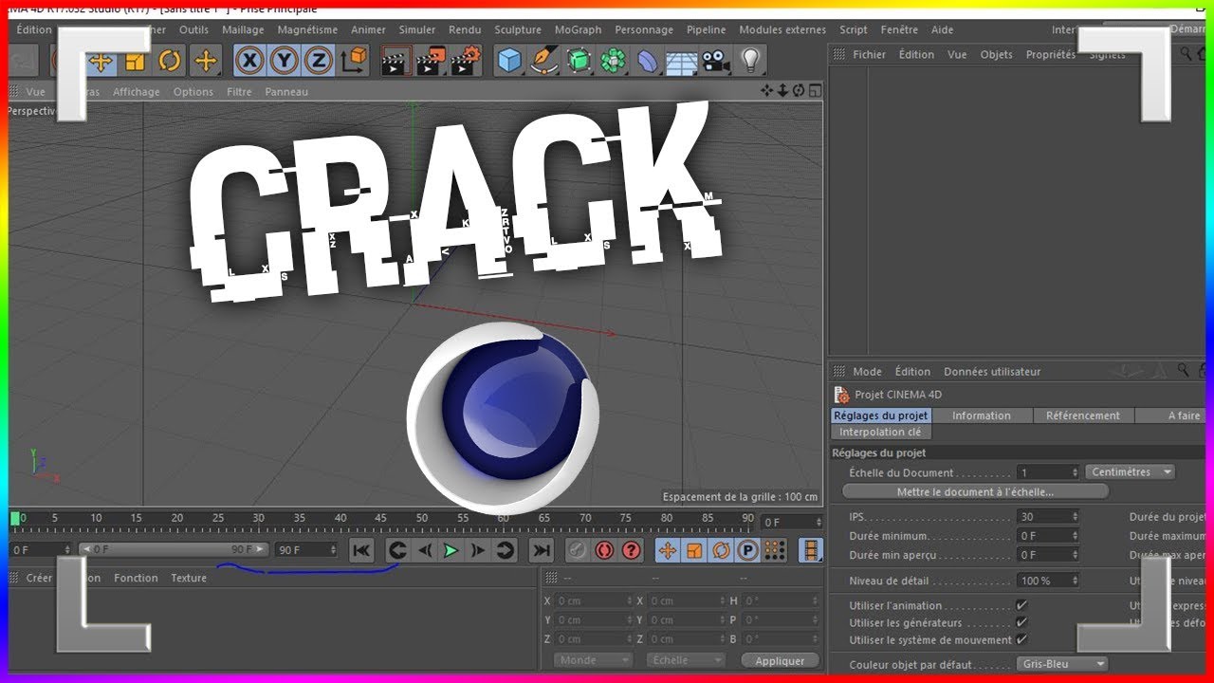Open the Gris-Bleu default color dropdown

1062,664
